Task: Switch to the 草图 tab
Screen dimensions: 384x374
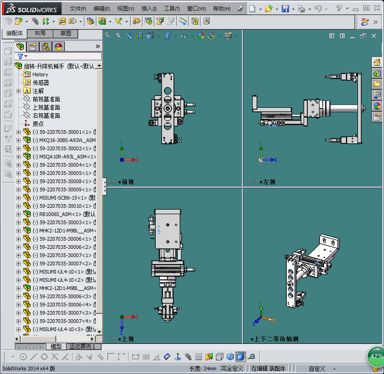Action: (x=65, y=34)
